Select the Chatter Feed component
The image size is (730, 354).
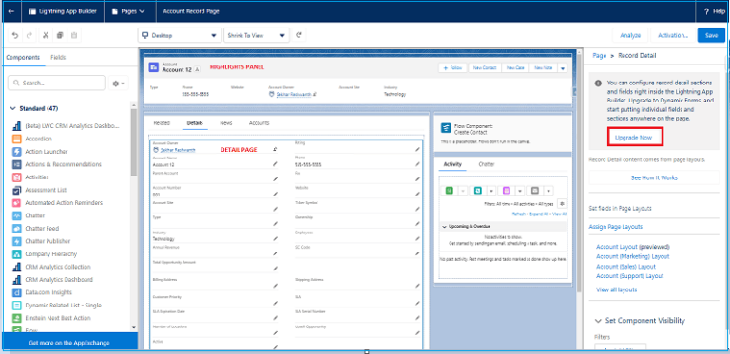click(36, 229)
